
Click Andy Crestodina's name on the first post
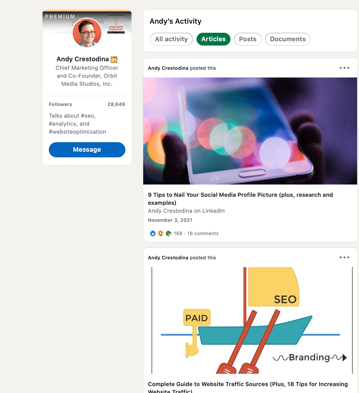(168, 68)
